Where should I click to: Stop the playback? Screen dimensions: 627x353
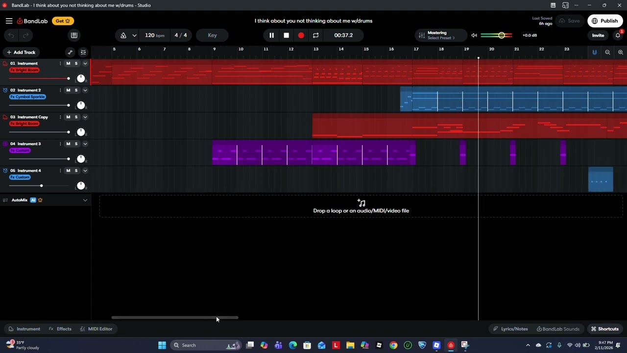[286, 35]
